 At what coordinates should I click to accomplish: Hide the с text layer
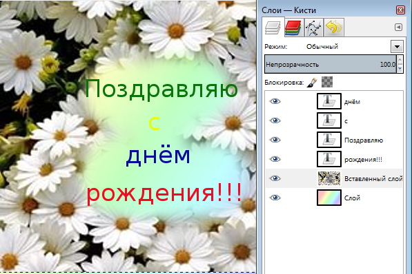[x=275, y=120]
